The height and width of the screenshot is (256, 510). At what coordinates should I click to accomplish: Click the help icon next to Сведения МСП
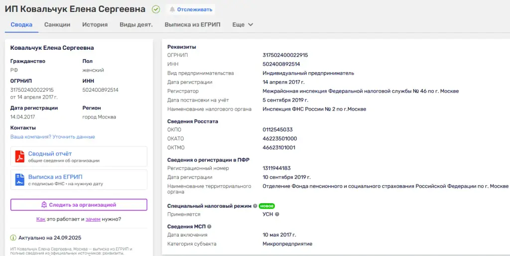coord(209,227)
